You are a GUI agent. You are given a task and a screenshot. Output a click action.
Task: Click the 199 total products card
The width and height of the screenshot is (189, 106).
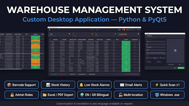pos(60,35)
